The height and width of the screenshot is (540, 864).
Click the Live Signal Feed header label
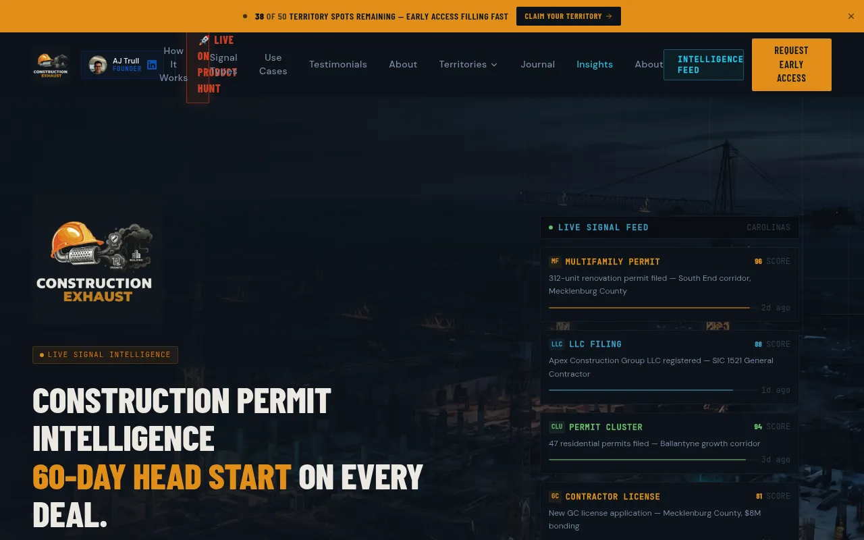(x=603, y=227)
